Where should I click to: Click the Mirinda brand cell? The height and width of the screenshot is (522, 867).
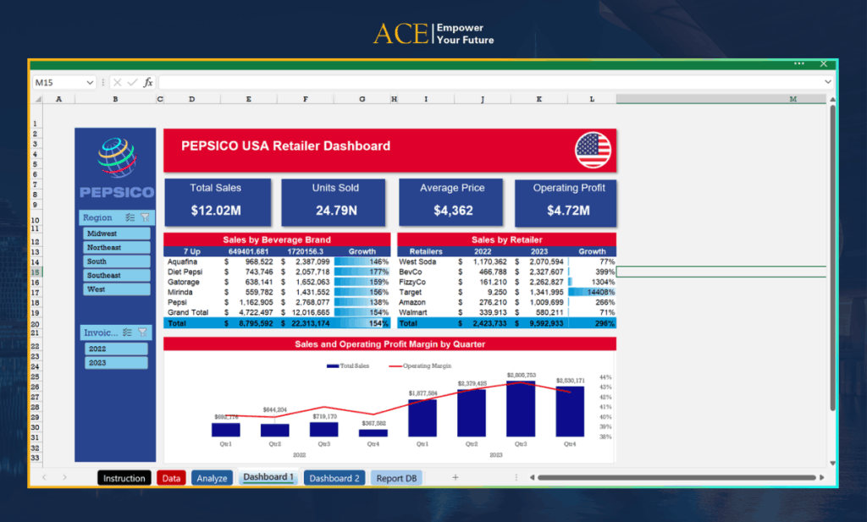pyautogui.click(x=180, y=292)
